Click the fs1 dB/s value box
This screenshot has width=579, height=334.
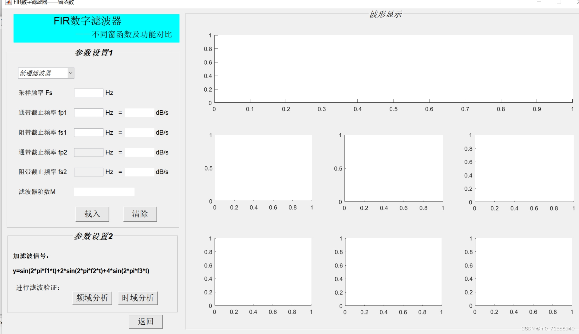point(139,133)
